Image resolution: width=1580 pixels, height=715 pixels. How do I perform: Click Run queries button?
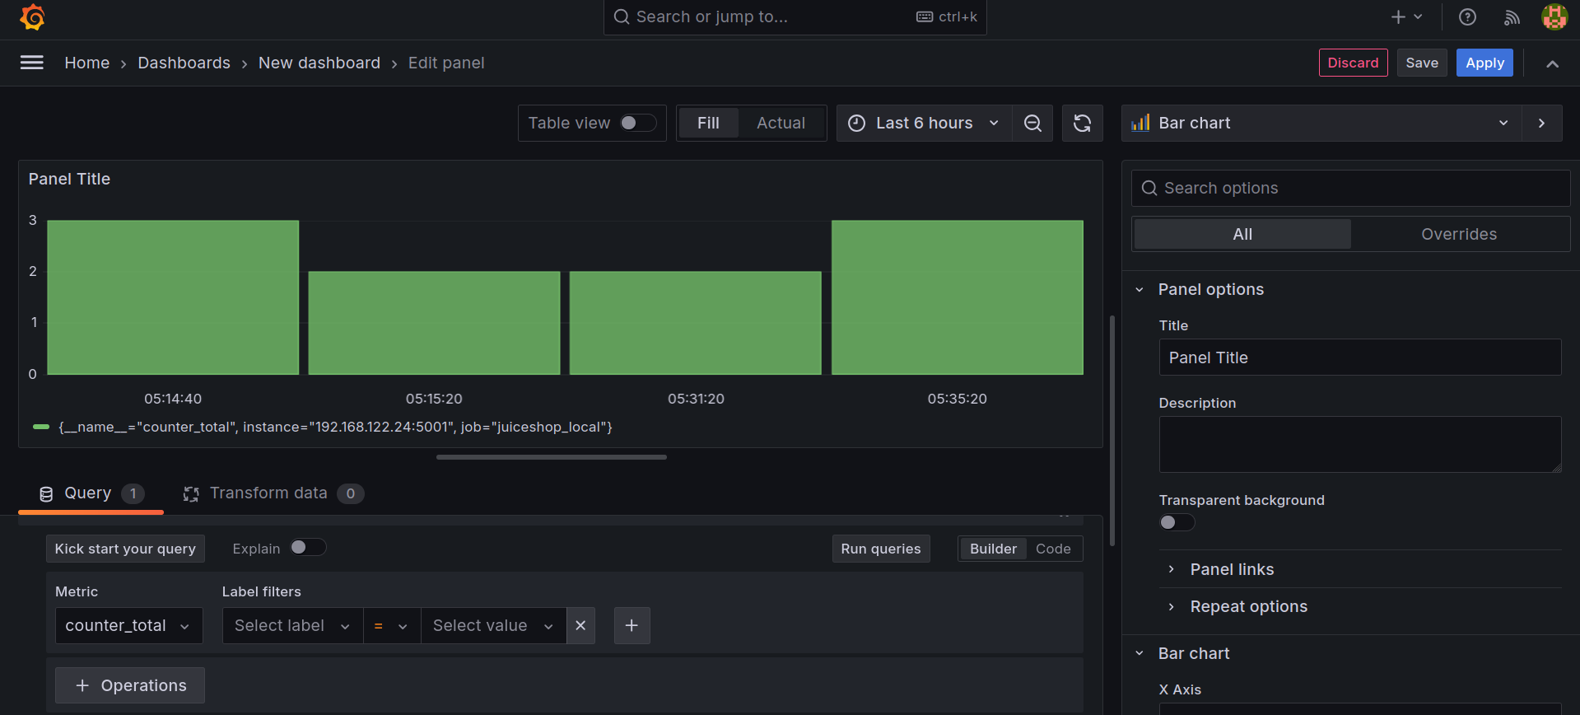pos(881,549)
